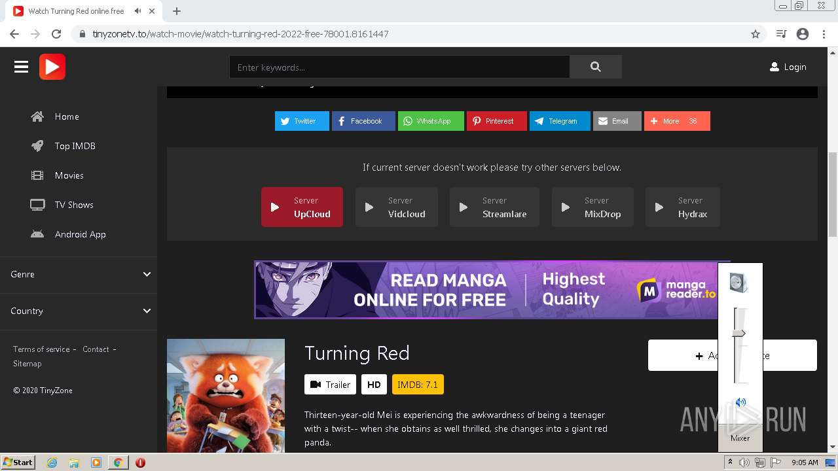Open a new browser tab
838x471 pixels.
coord(177,11)
